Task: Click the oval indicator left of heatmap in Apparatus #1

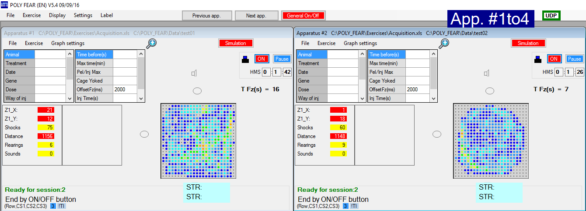Action: (144, 134)
